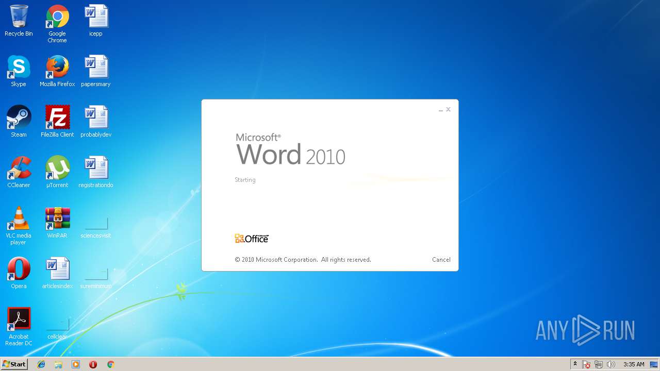The image size is (660, 371).
Task: Open Windows Explorer from the taskbar
Action: pos(58,364)
